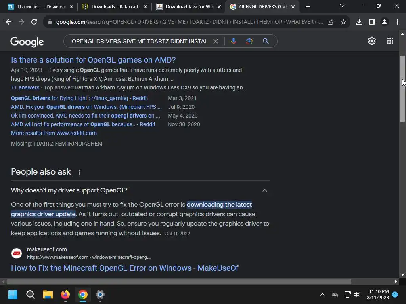
Task: Click the horizontal scrollbar thumb
Action: 179,281
